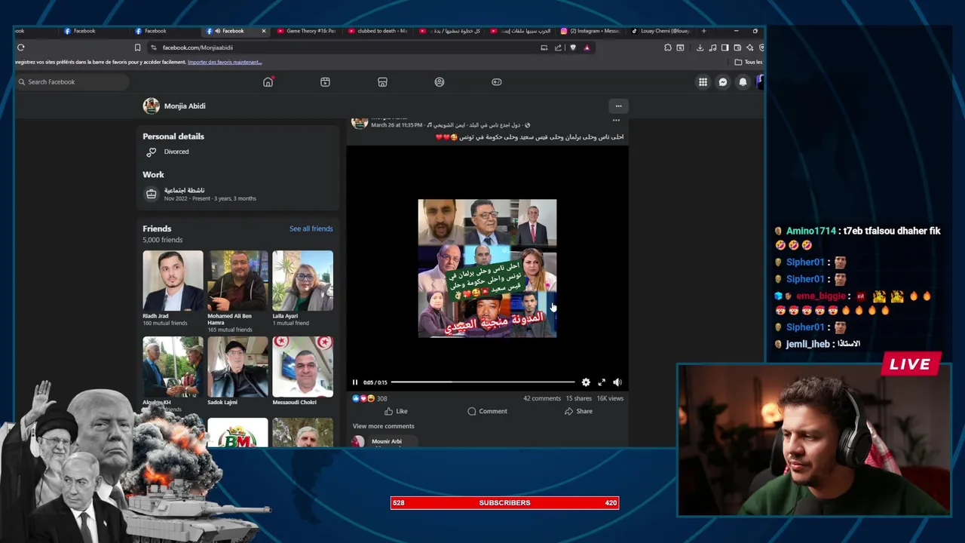Viewport: 965px width, 543px height.
Task: Open the Facebook Groups icon
Action: (440, 82)
